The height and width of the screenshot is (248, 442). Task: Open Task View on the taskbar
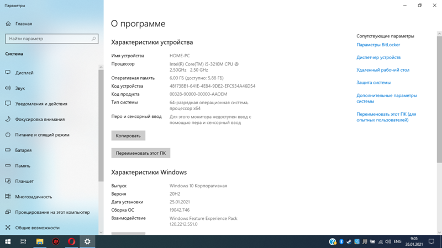click(23, 241)
